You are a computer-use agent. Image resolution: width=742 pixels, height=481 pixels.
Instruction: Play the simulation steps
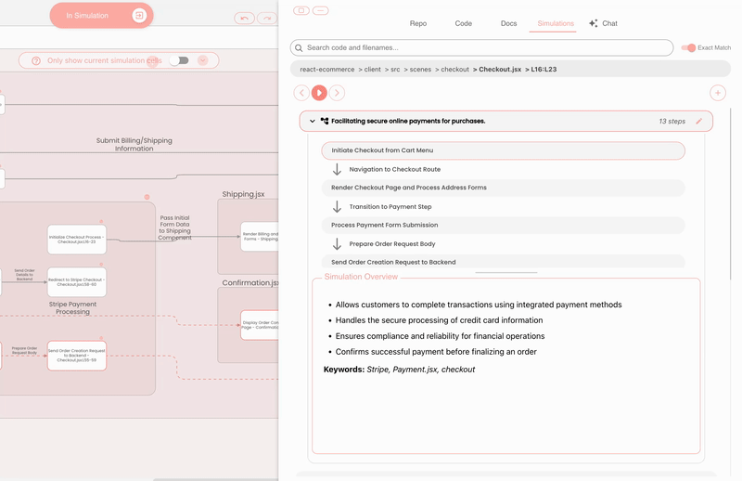point(319,93)
